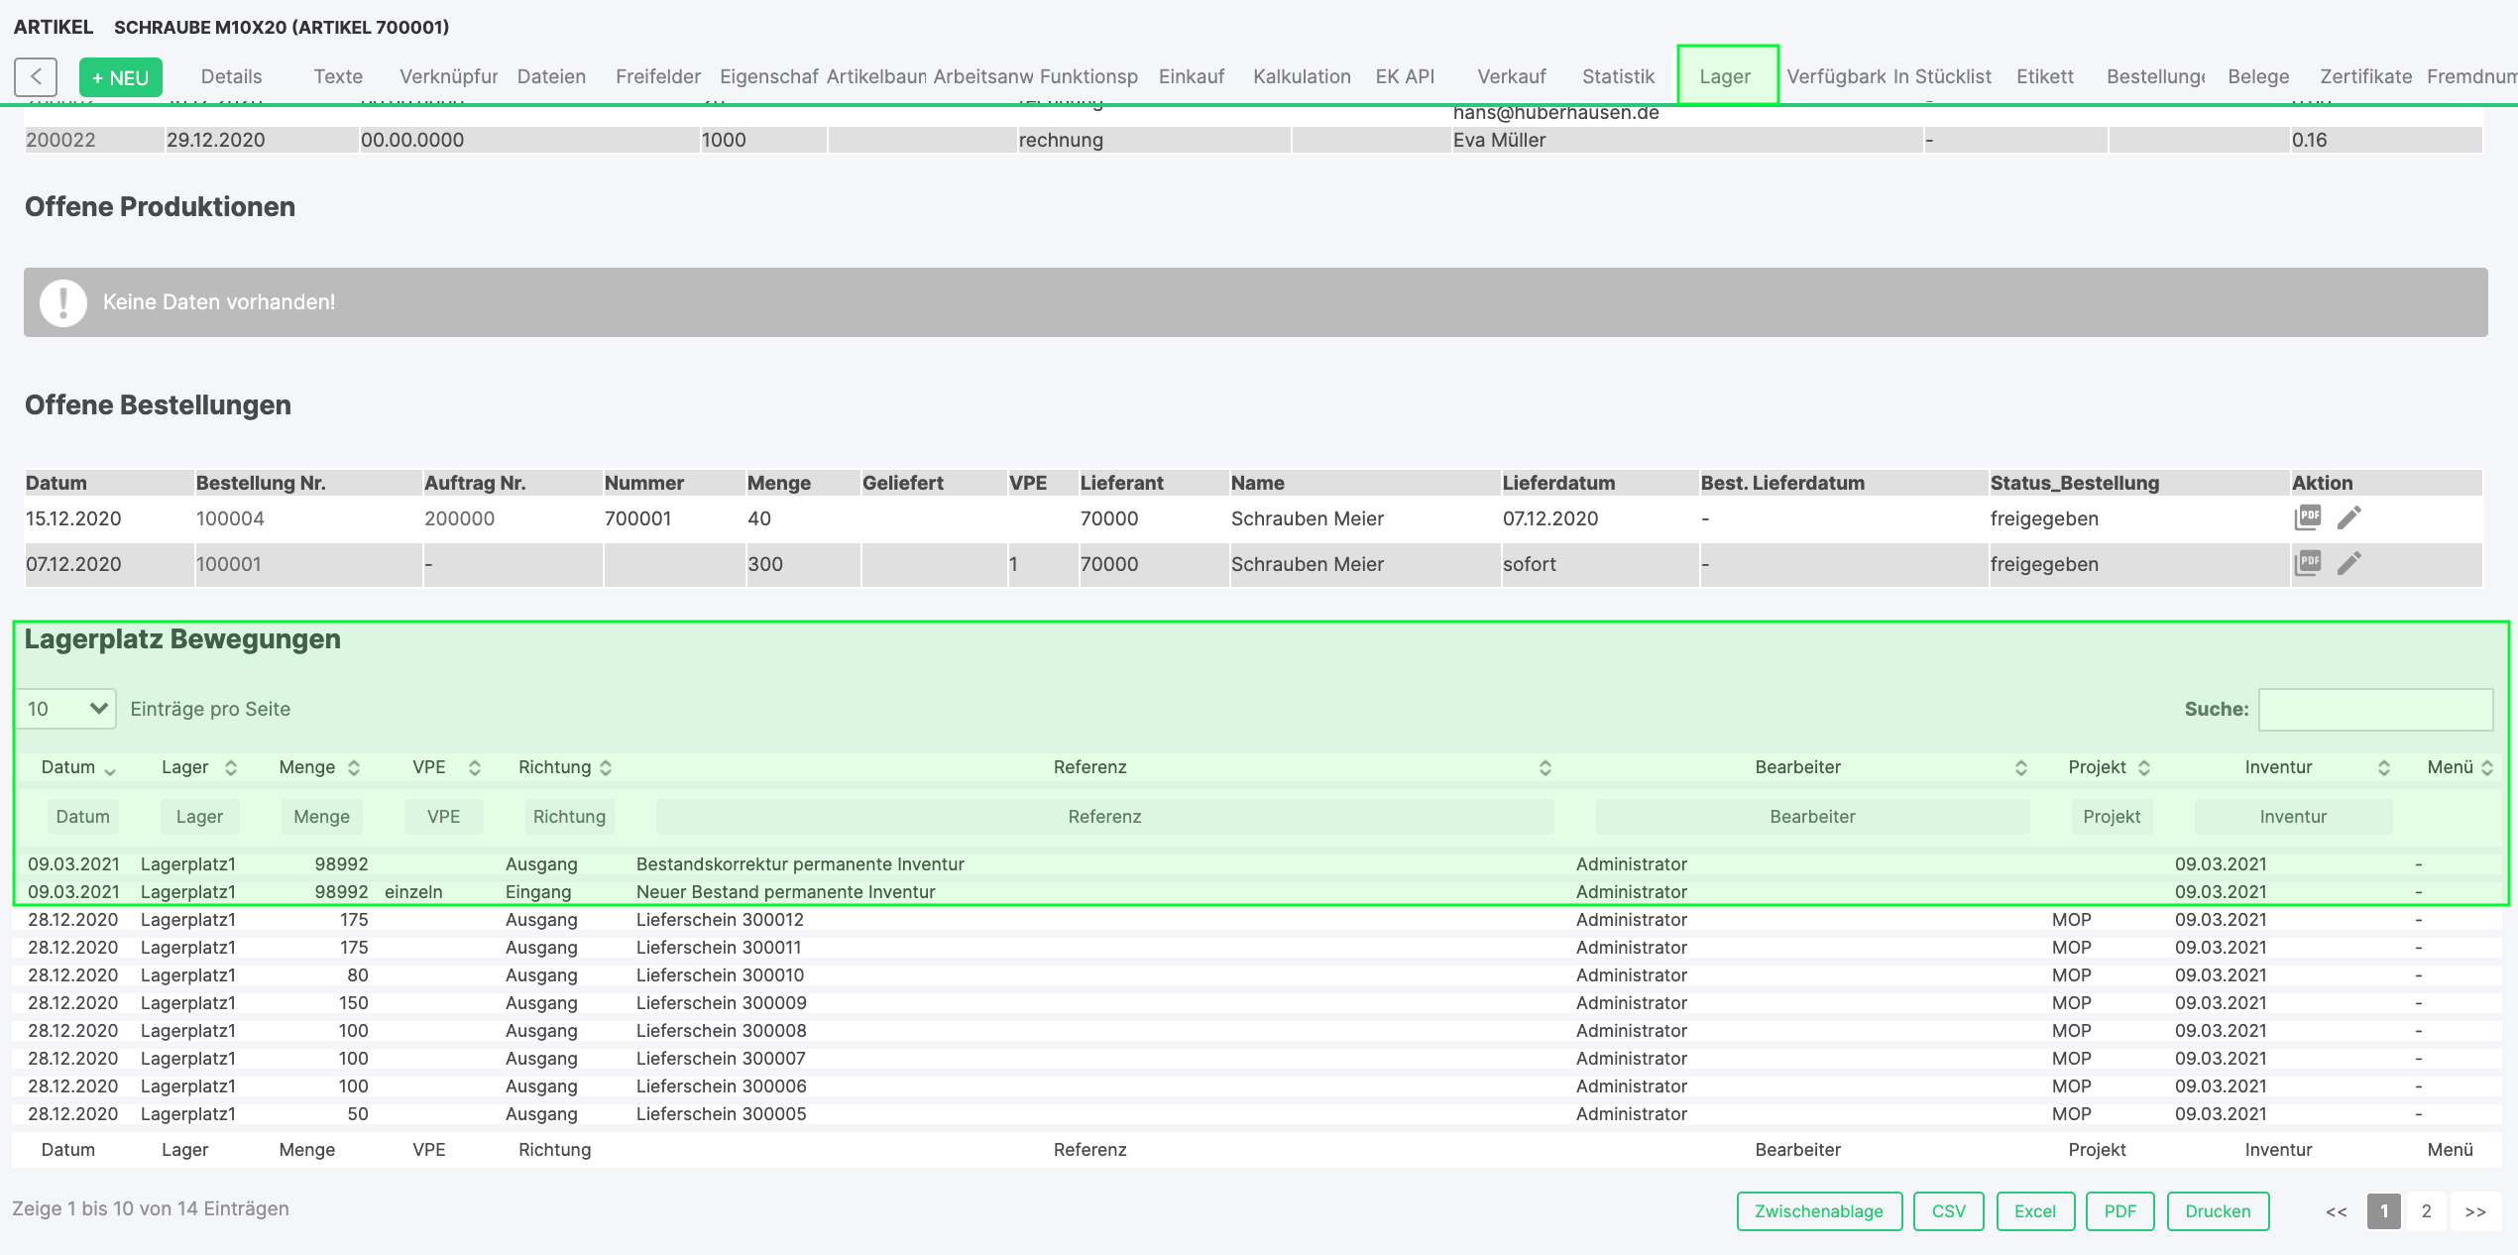Click the + NEU button

[120, 77]
